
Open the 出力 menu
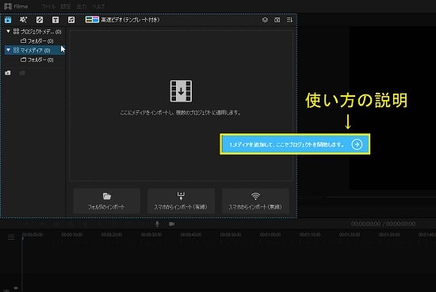click(x=82, y=6)
